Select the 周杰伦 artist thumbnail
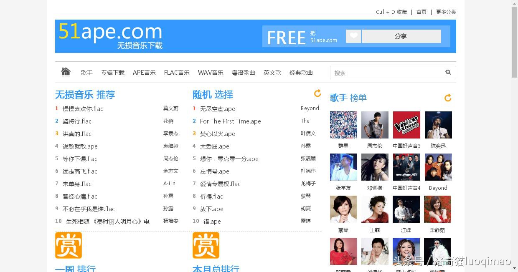This screenshot has width=518, height=272. [x=375, y=125]
